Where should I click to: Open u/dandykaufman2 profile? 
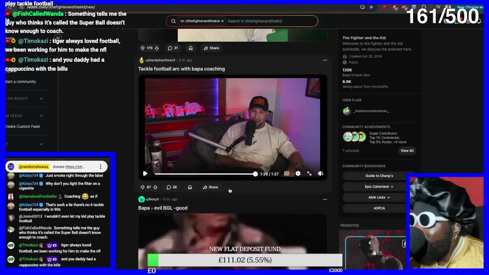160,60
